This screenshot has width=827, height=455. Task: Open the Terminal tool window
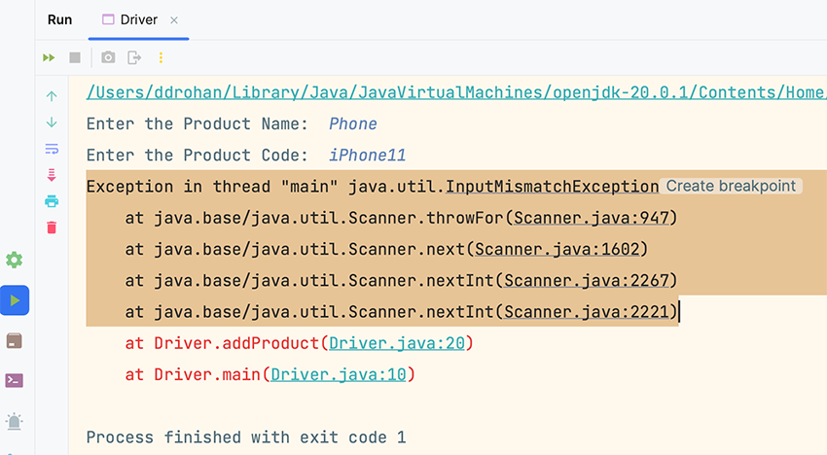15,380
